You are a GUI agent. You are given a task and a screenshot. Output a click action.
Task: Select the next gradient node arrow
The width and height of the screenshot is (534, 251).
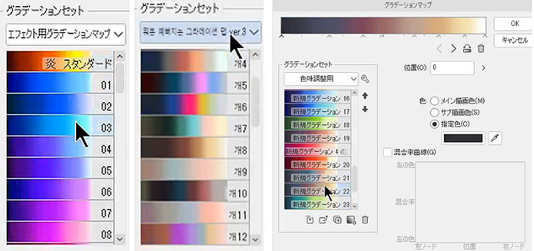coord(454,49)
